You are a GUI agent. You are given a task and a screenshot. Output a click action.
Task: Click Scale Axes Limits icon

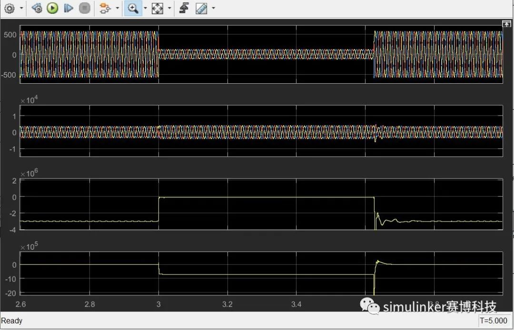(x=158, y=8)
